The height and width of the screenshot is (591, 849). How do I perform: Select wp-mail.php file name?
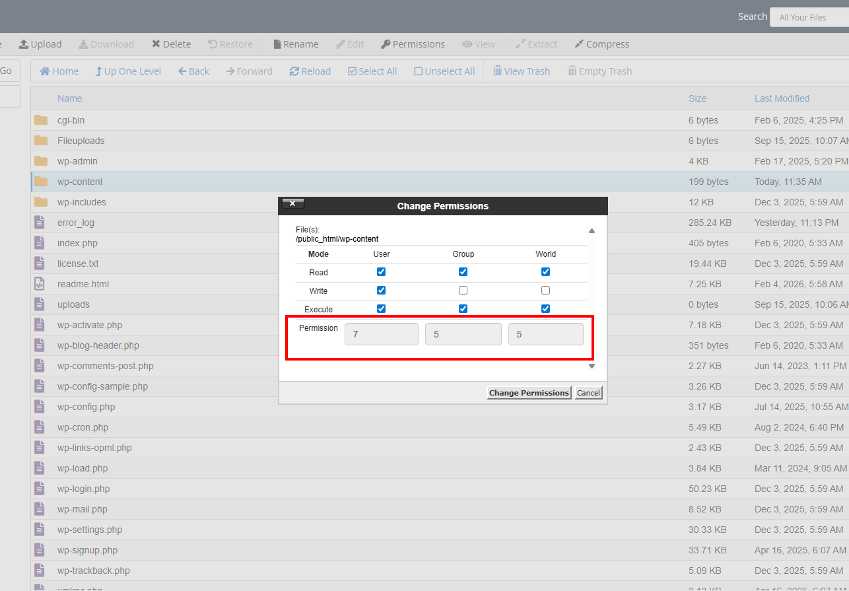point(83,509)
